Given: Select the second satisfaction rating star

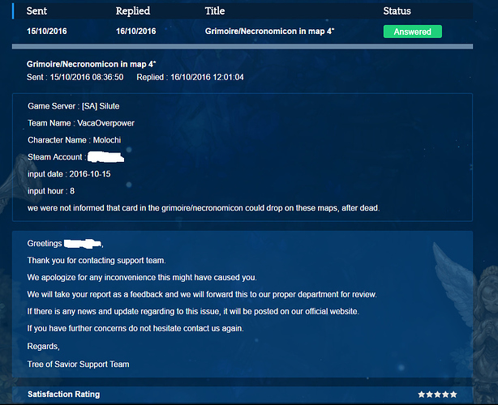Looking at the screenshot, I should [x=430, y=394].
